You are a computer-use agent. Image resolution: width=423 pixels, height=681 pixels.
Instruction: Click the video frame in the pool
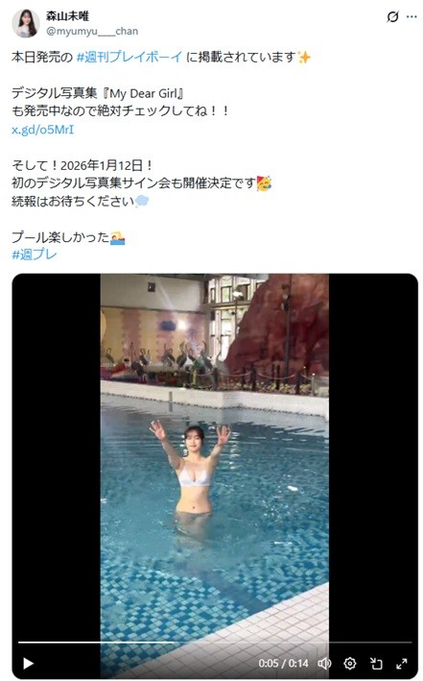pos(215,456)
